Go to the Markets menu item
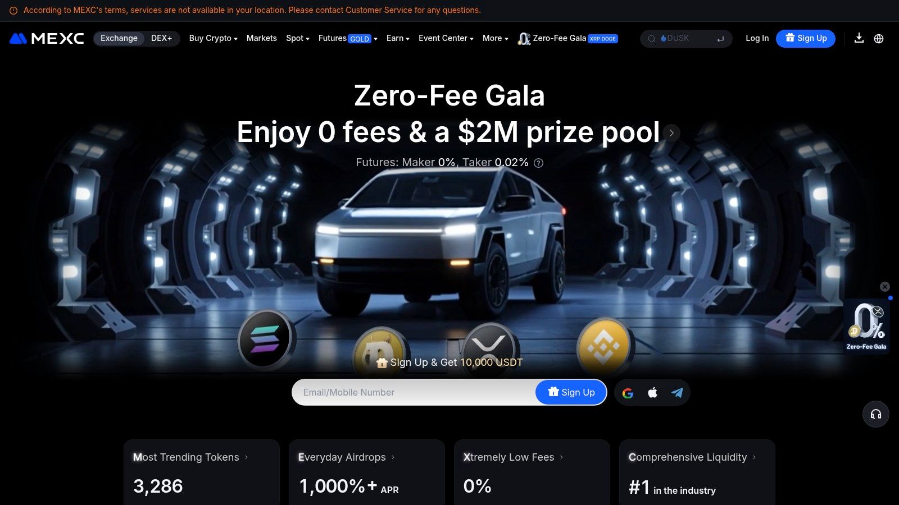Screen dimensions: 899x505 (x=262, y=38)
